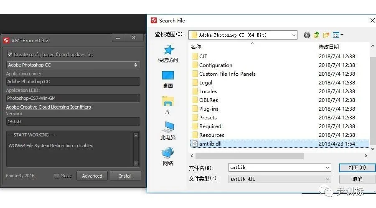Minimize the AMTEmu window
Screen dimensions: 376x208
(118, 38)
